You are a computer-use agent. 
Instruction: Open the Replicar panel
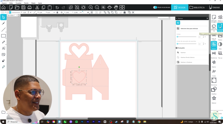[x=214, y=64]
